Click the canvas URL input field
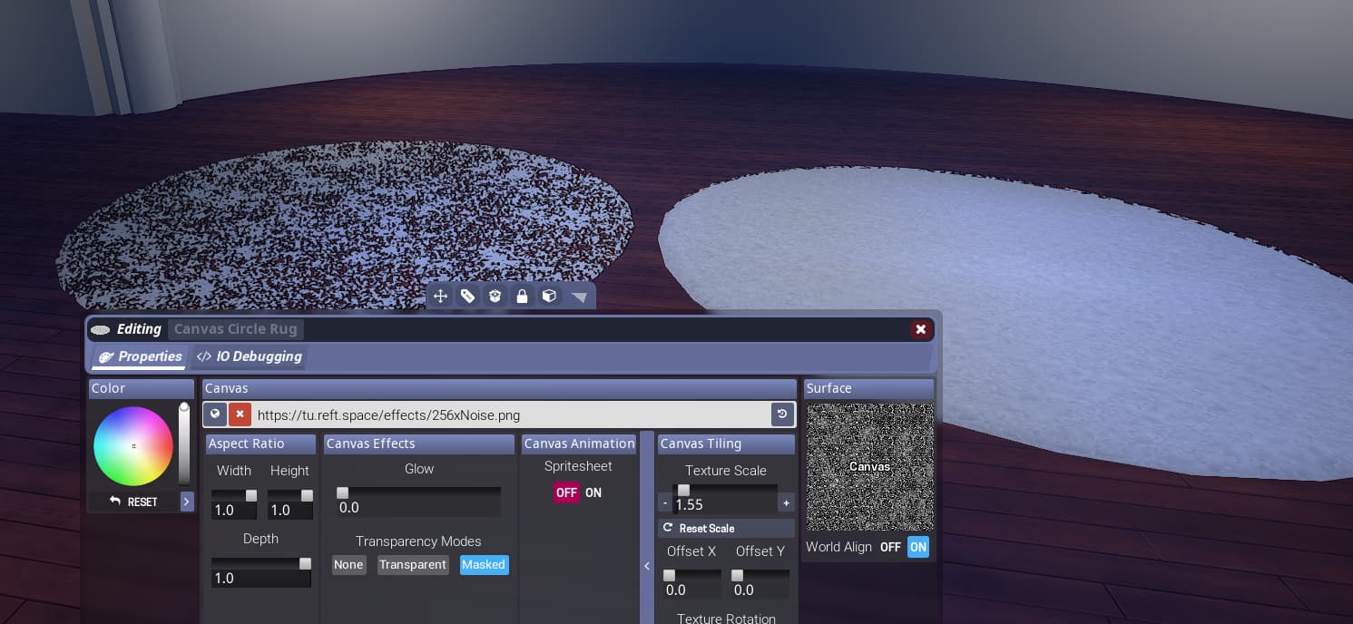Image resolution: width=1353 pixels, height=624 pixels. [x=511, y=414]
